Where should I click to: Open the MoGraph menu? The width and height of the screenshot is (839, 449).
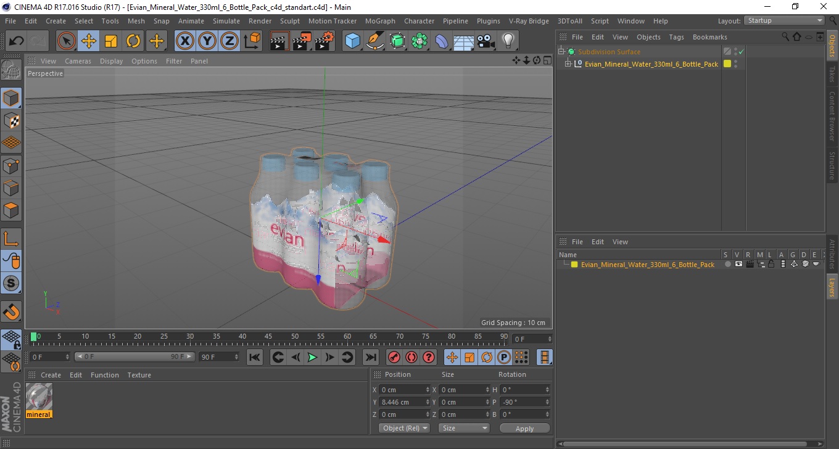pos(380,21)
